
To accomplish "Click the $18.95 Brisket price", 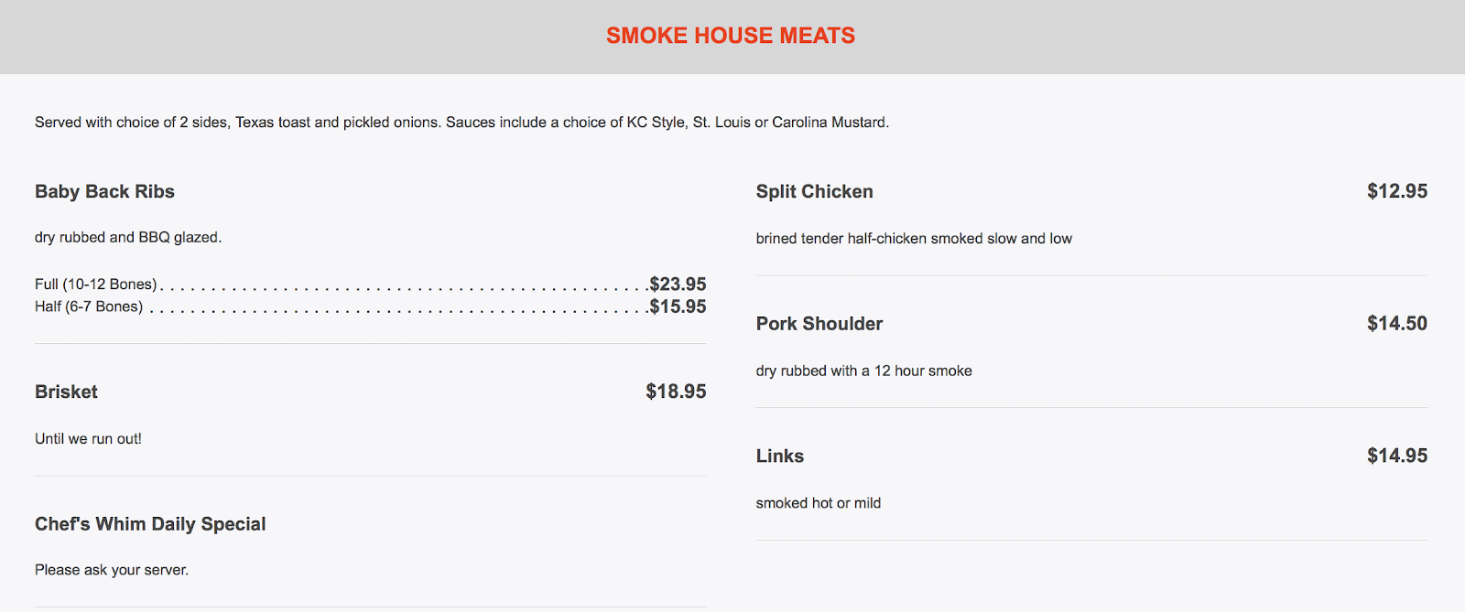I will point(676,392).
